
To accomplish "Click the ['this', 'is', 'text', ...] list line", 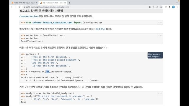I will click(x=65, y=99).
